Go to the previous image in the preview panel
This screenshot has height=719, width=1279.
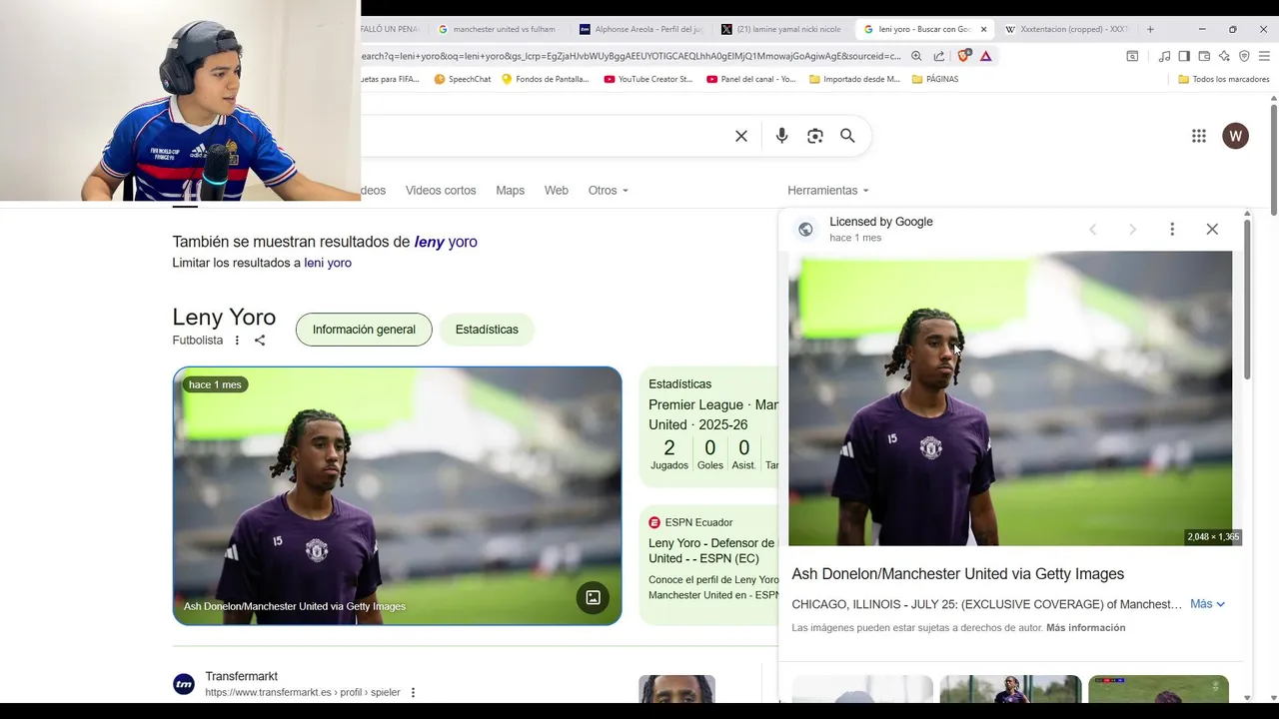pyautogui.click(x=1093, y=230)
